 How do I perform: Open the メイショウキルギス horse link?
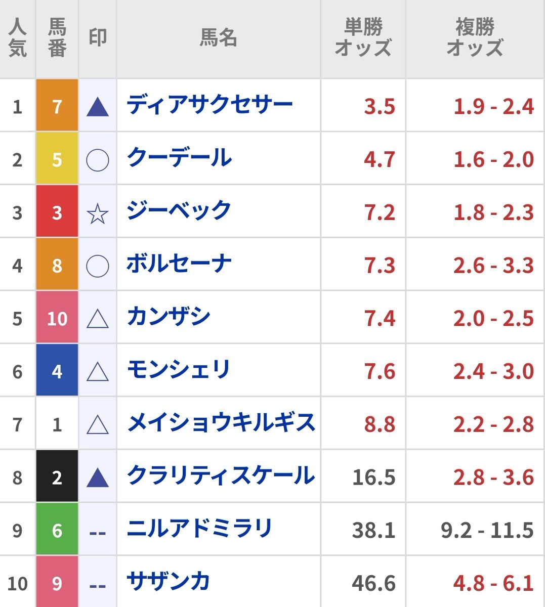[221, 423]
